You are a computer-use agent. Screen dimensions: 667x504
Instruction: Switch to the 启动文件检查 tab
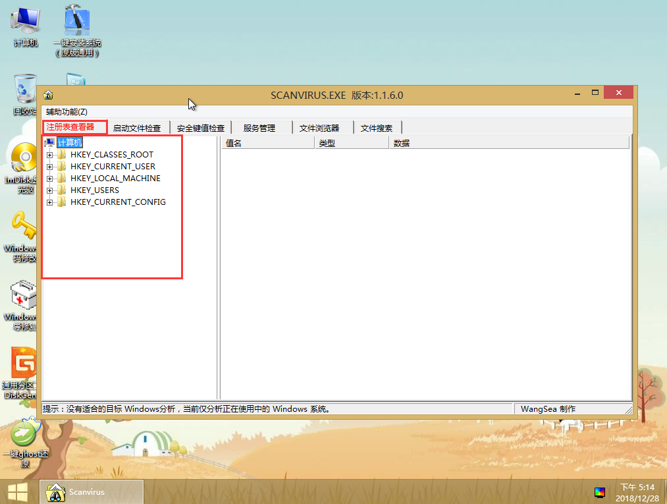(x=137, y=128)
